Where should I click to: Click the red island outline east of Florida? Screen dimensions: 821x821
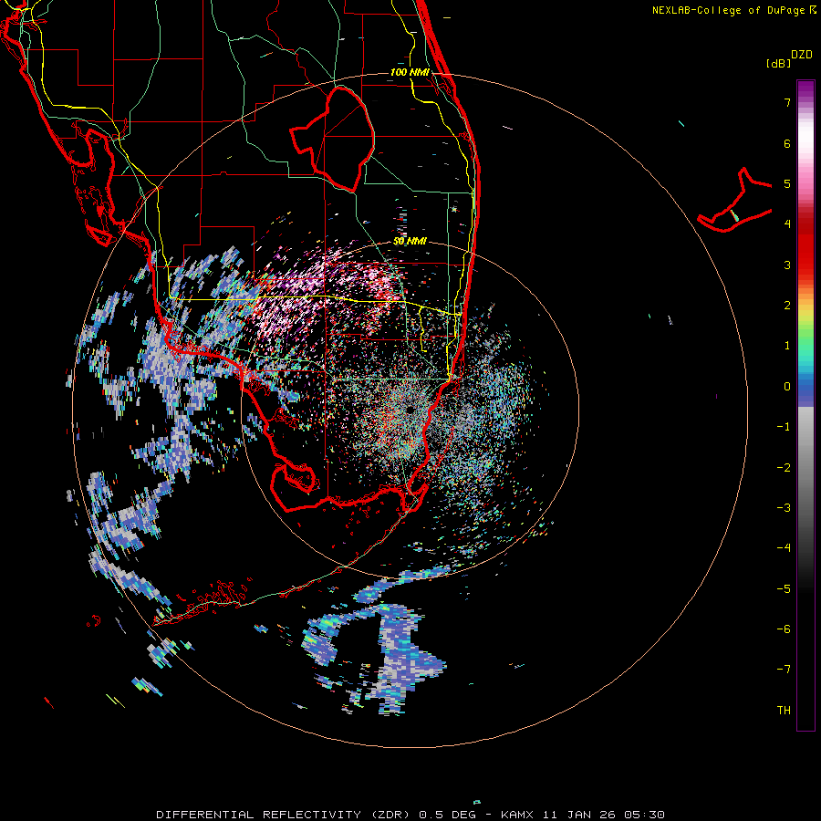click(x=733, y=202)
